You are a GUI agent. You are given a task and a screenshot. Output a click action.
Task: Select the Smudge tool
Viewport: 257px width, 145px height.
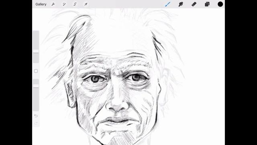pyautogui.click(x=181, y=4)
